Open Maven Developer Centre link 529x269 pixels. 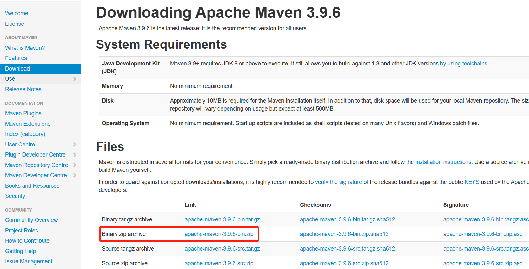pyautogui.click(x=36, y=175)
